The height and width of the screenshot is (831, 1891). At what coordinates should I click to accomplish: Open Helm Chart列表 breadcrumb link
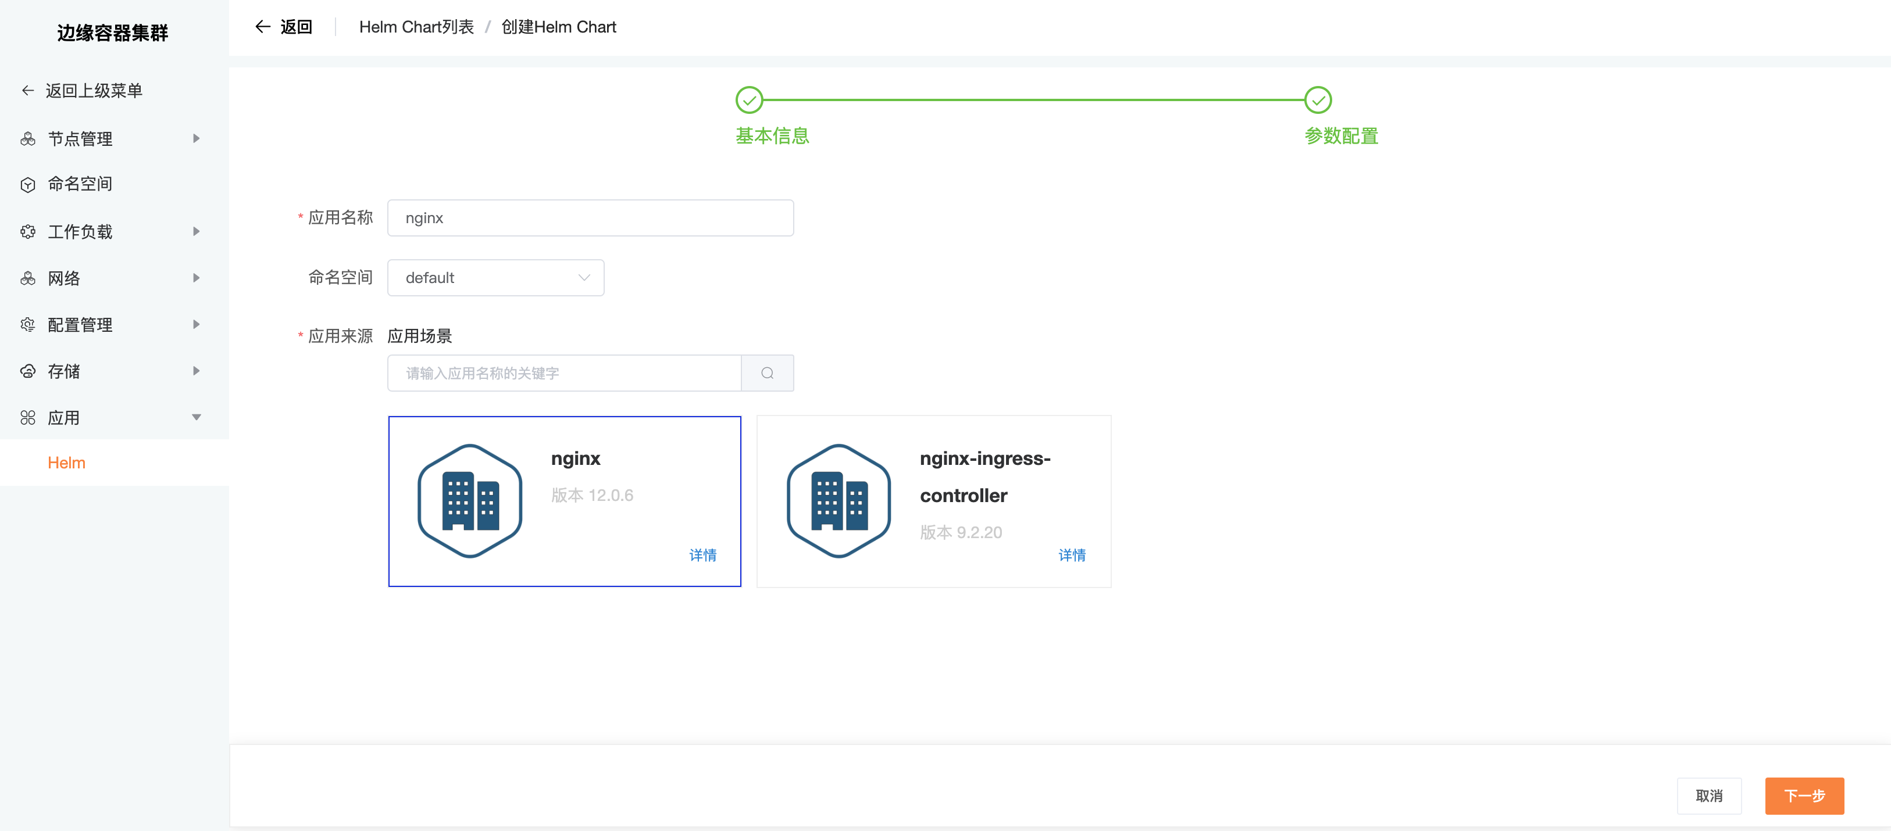pos(416,27)
